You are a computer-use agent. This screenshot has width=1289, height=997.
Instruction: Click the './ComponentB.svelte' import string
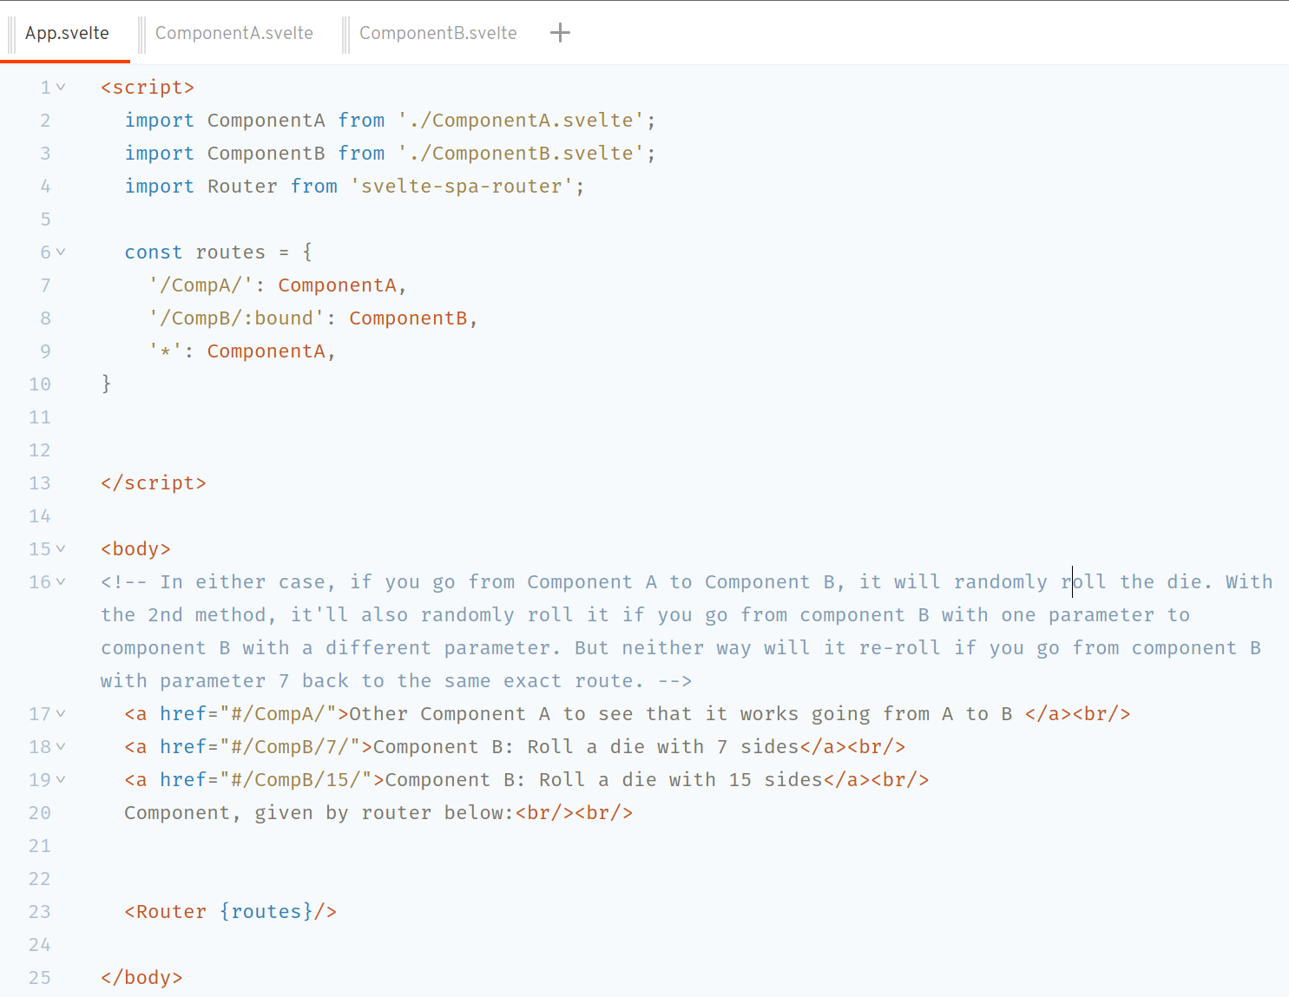point(521,153)
